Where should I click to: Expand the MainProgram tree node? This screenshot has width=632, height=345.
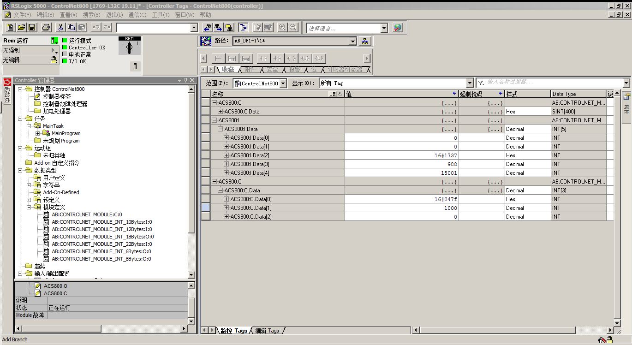(38, 133)
